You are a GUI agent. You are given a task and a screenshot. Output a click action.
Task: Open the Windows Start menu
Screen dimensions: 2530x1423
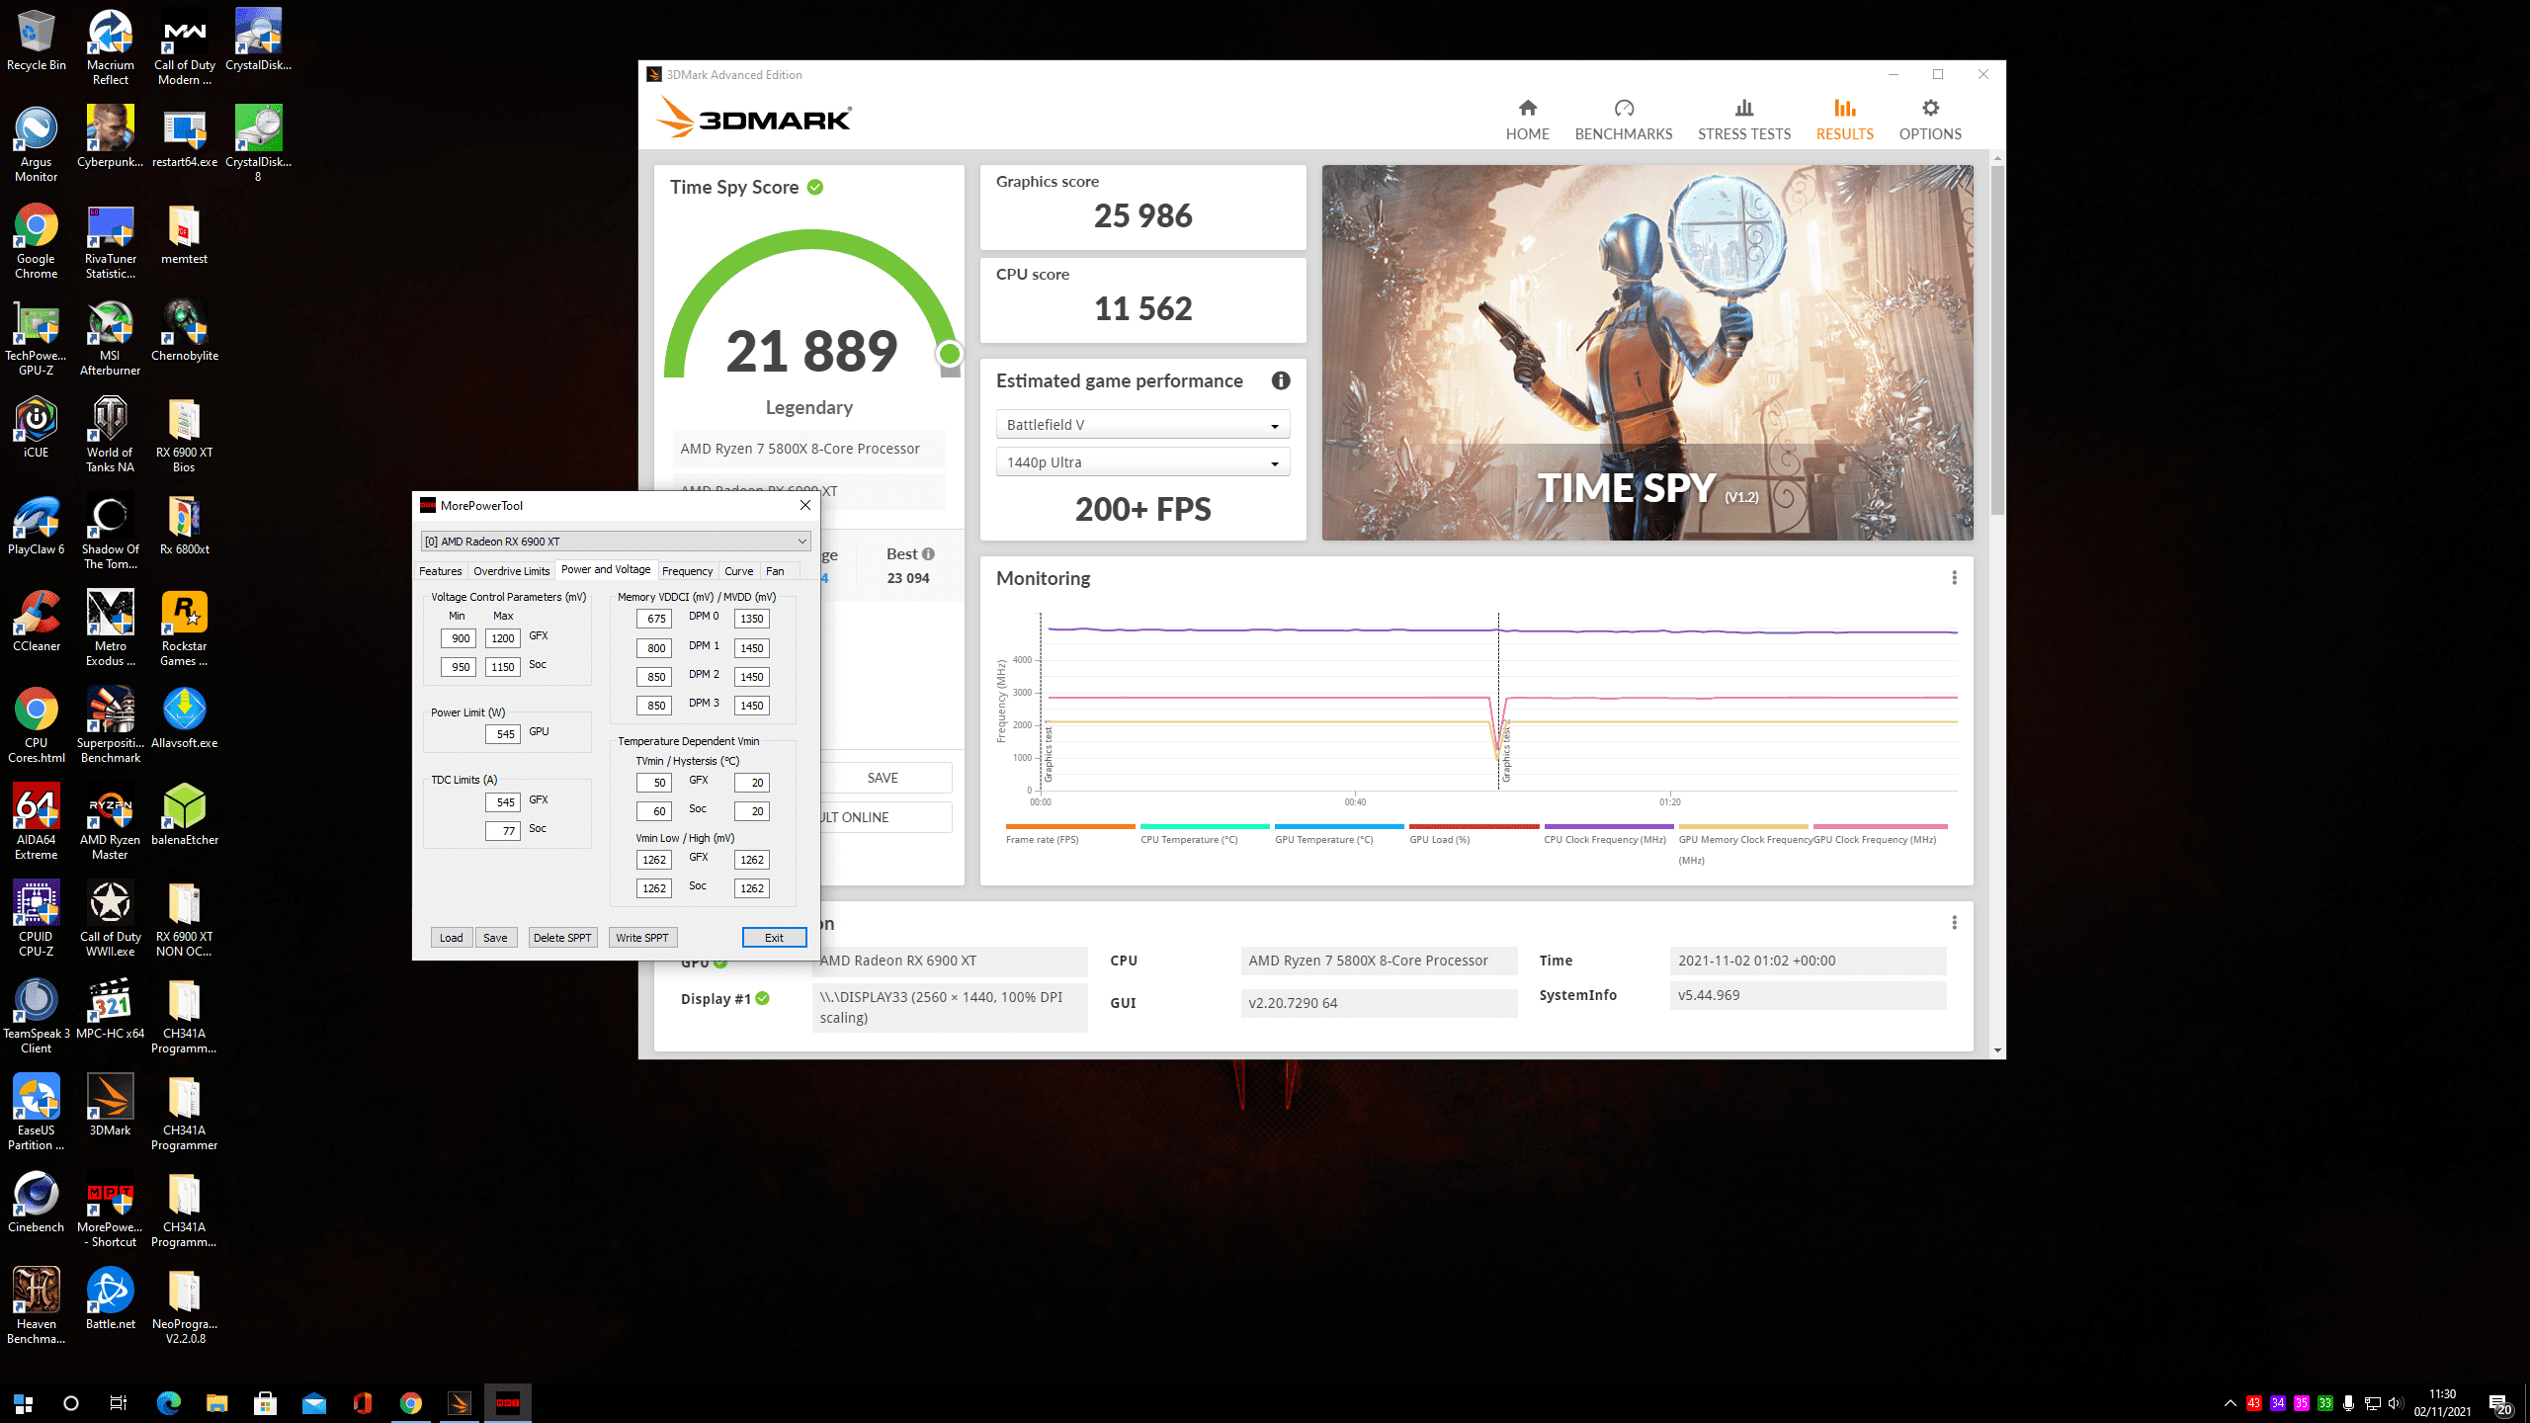(x=24, y=1403)
